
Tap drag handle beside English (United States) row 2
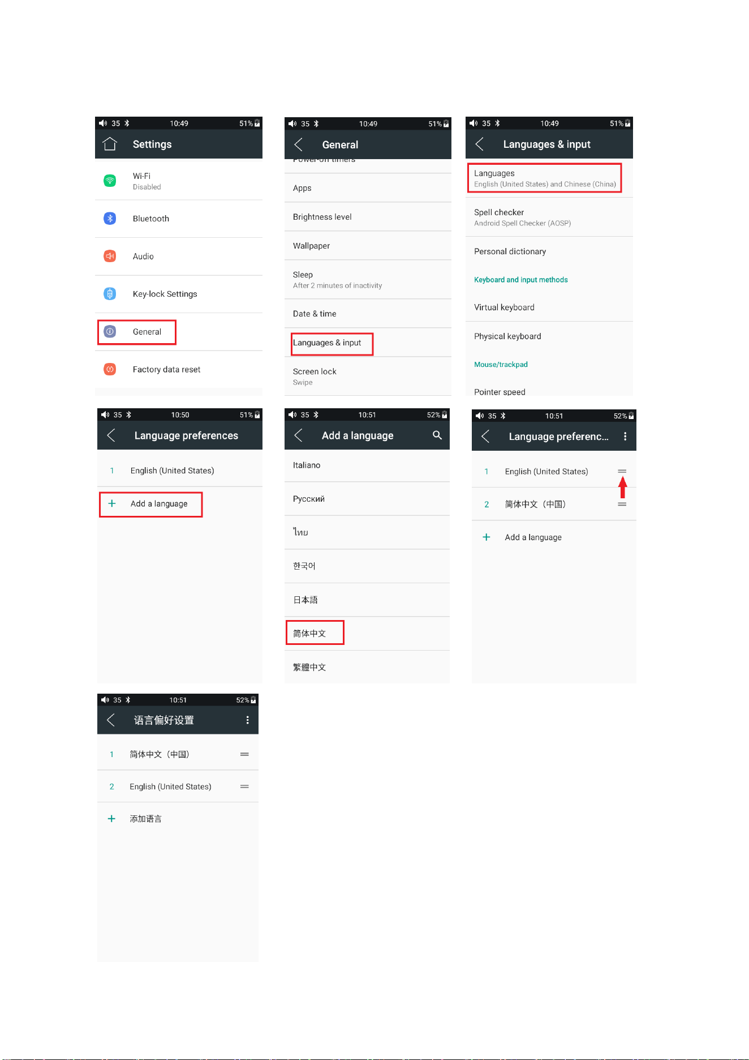(244, 787)
